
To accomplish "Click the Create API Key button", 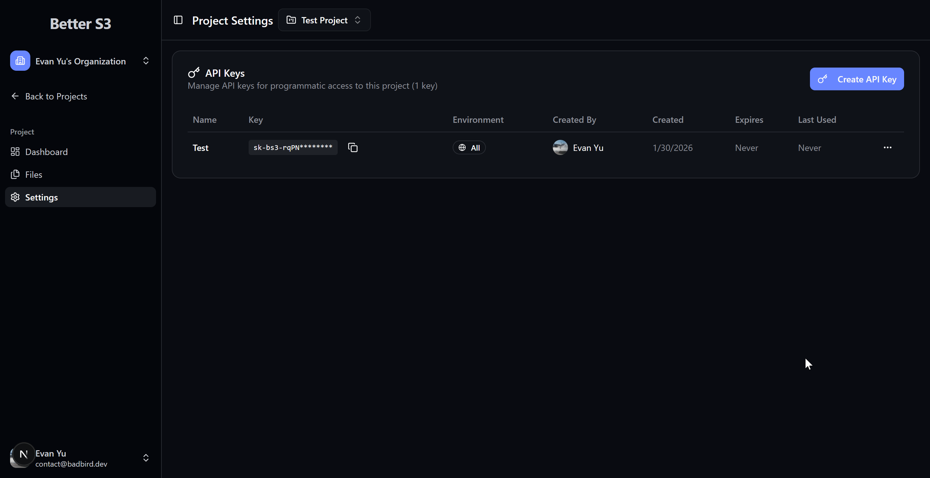I will (x=856, y=79).
